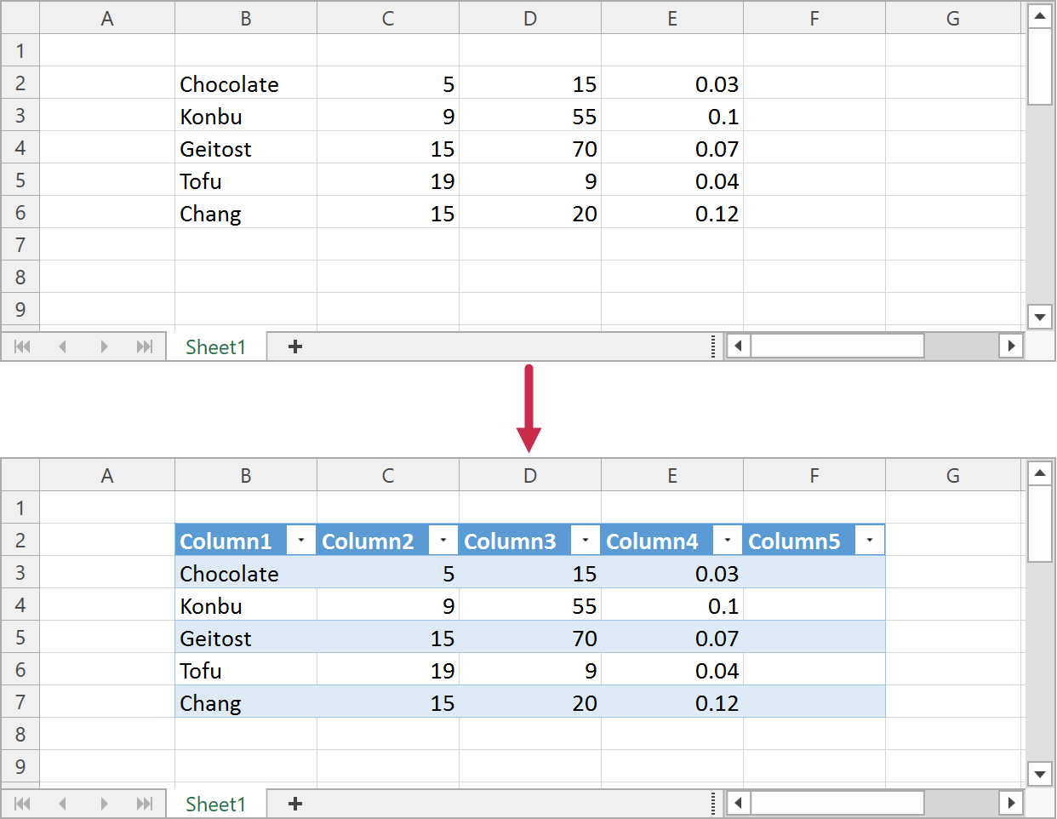Go to previous sheet in the bottom spreadsheet
This screenshot has height=819, width=1057.
click(x=62, y=804)
